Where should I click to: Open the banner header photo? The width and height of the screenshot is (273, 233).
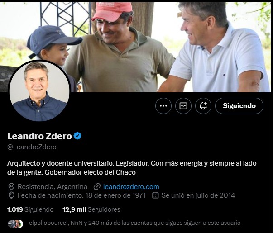(x=136, y=47)
